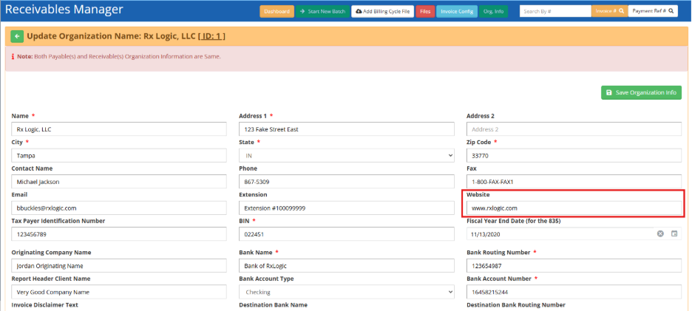Open Org. Info page
The height and width of the screenshot is (311, 692).
tap(493, 11)
